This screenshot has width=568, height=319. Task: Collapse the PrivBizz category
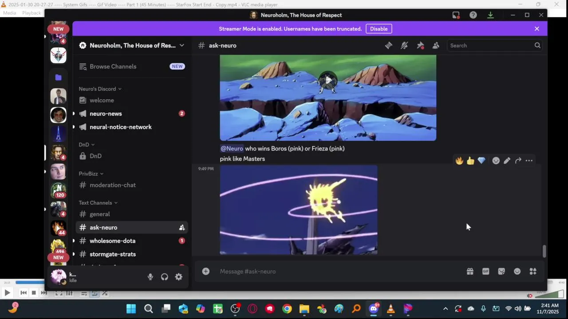[x=91, y=174]
